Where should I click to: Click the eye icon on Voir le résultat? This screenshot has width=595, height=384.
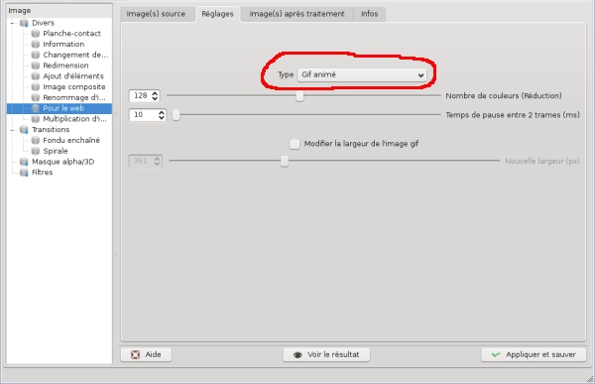click(297, 355)
